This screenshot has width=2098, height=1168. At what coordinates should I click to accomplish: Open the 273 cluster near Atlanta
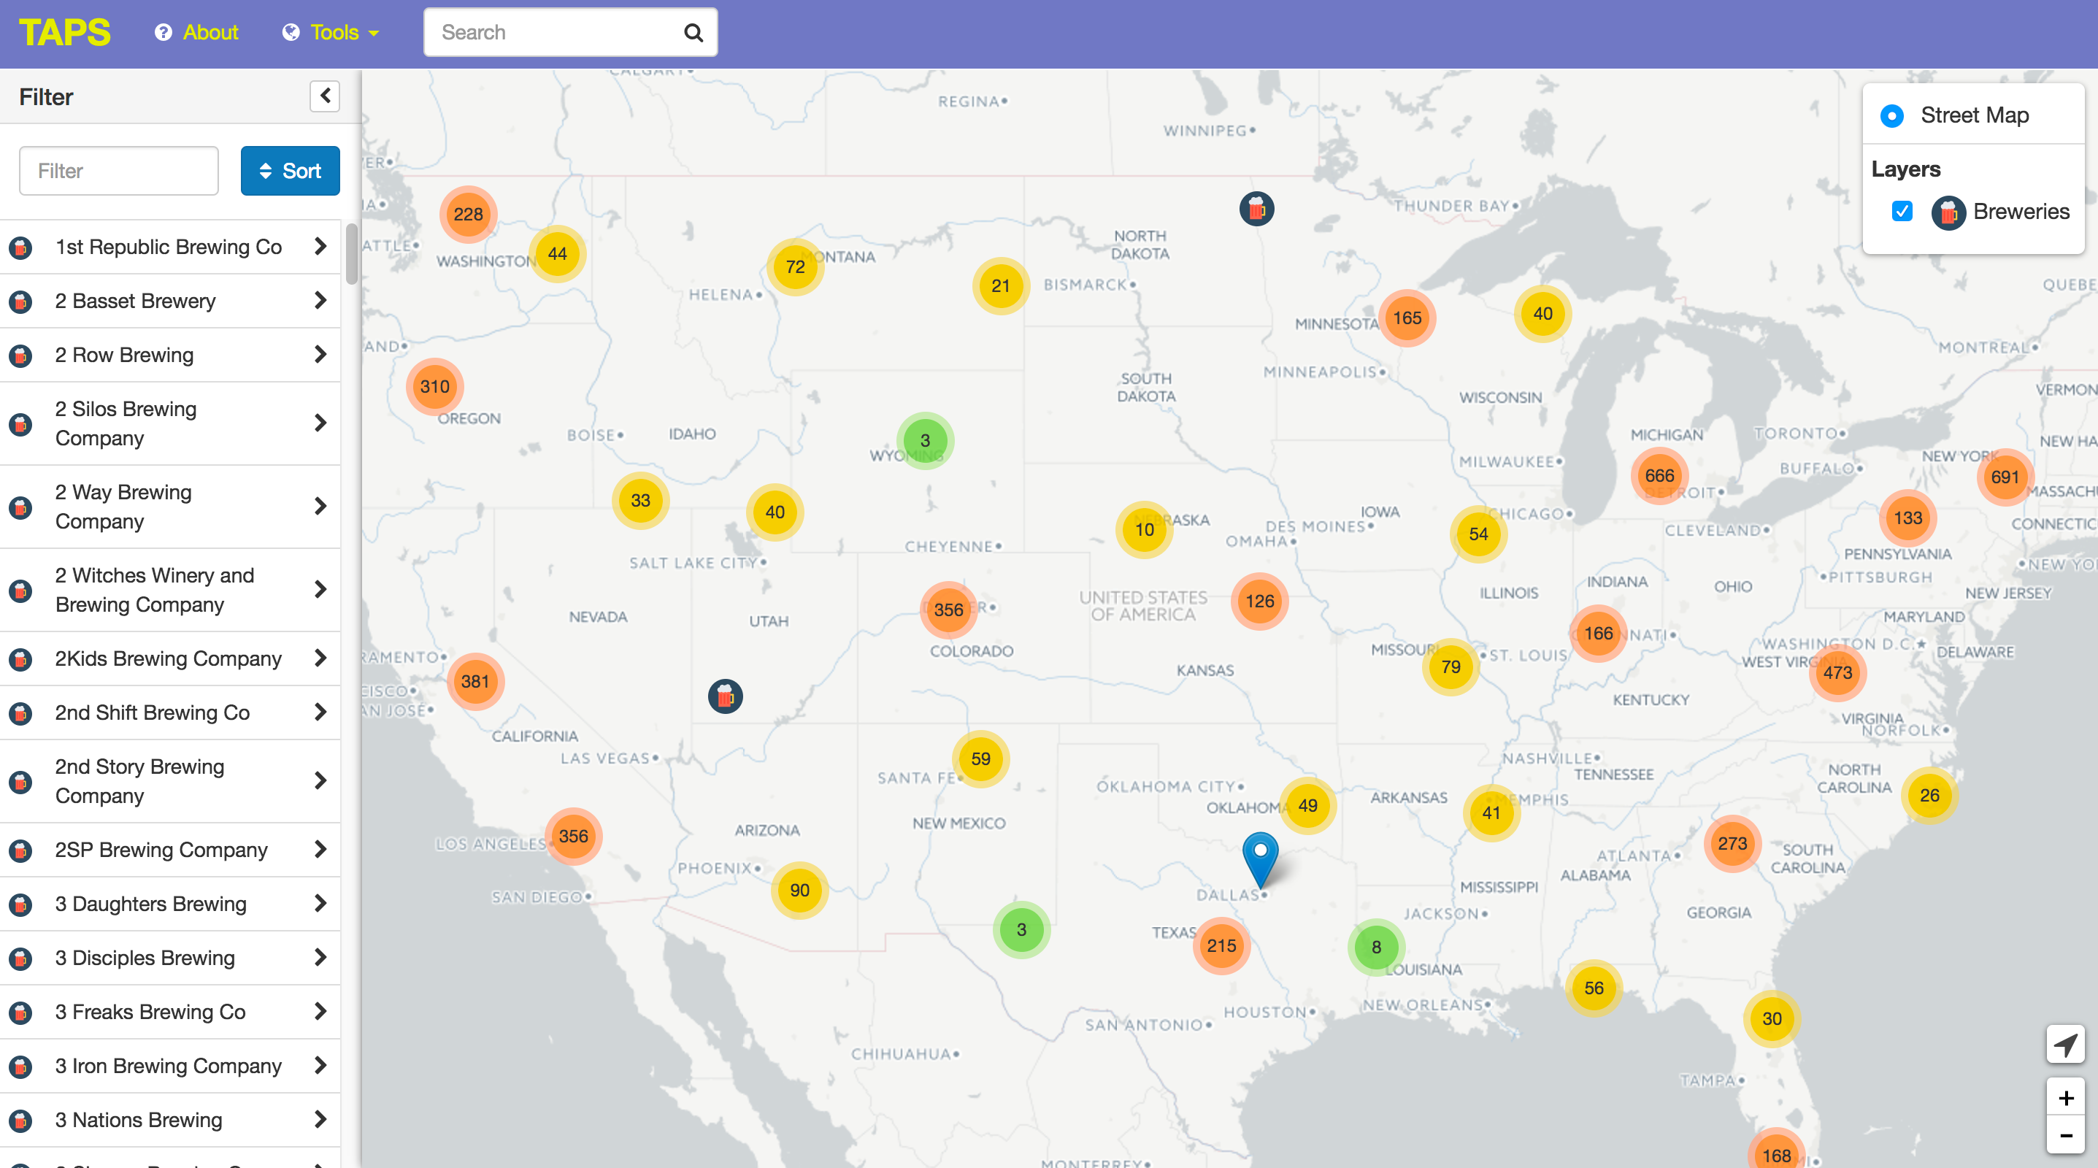point(1732,844)
